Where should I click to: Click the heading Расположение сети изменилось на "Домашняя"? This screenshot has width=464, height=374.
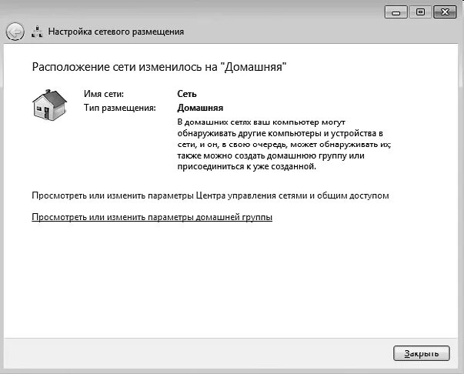pyautogui.click(x=159, y=67)
